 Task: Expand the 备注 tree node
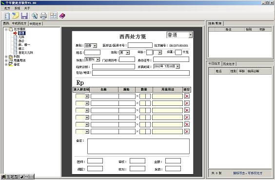(6, 64)
